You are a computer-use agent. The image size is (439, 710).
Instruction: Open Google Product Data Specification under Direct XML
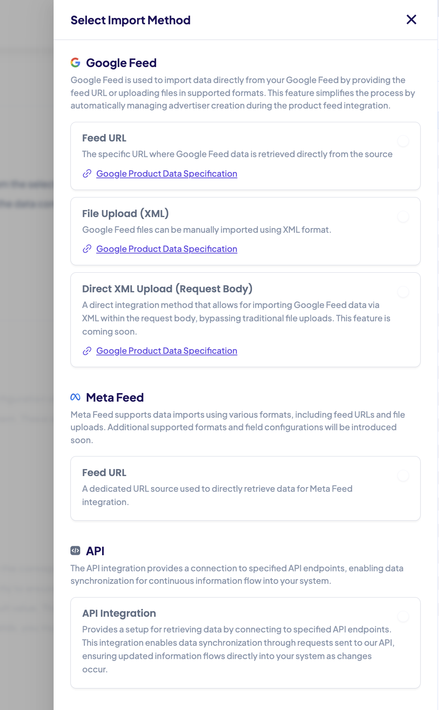coord(167,351)
